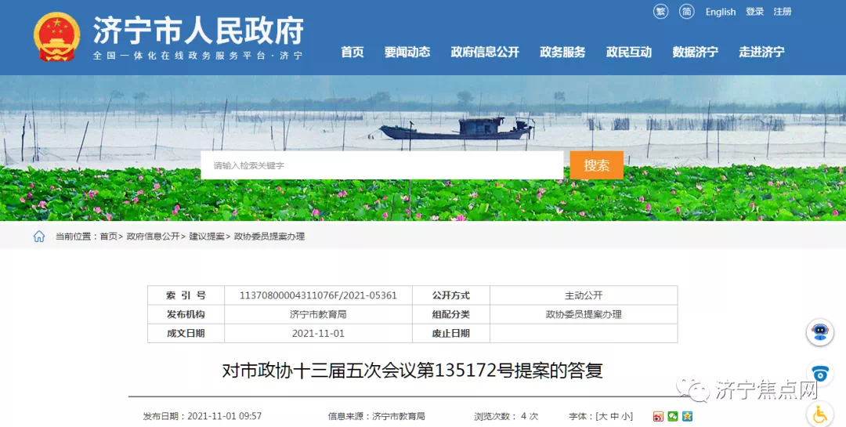Go to 政协委员提案办理 in the breadcrumb
846x427 pixels.
269,237
